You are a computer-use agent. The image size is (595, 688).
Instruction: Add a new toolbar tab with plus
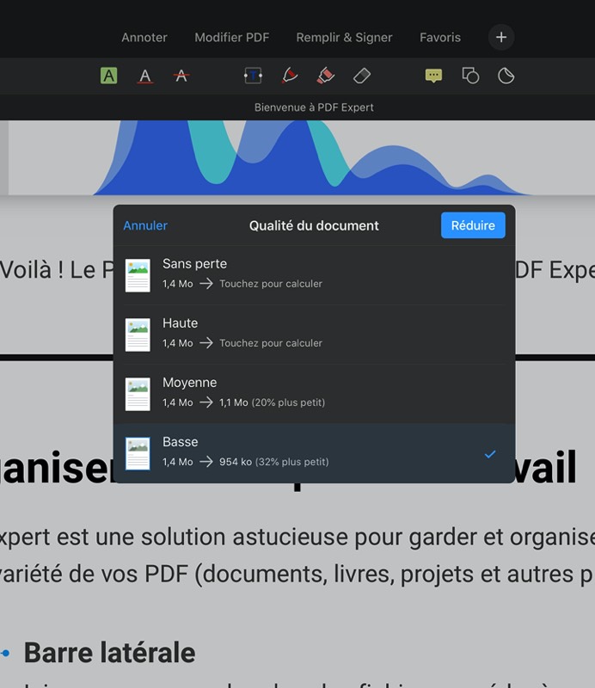501,37
